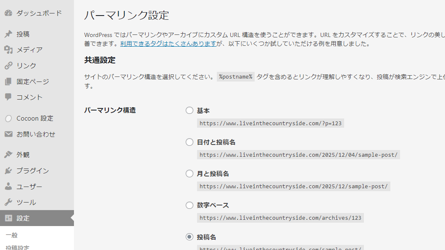The height and width of the screenshot is (250, 445).
Task: Click the pushpin icon beside 投稿
Action: [x=8, y=34]
